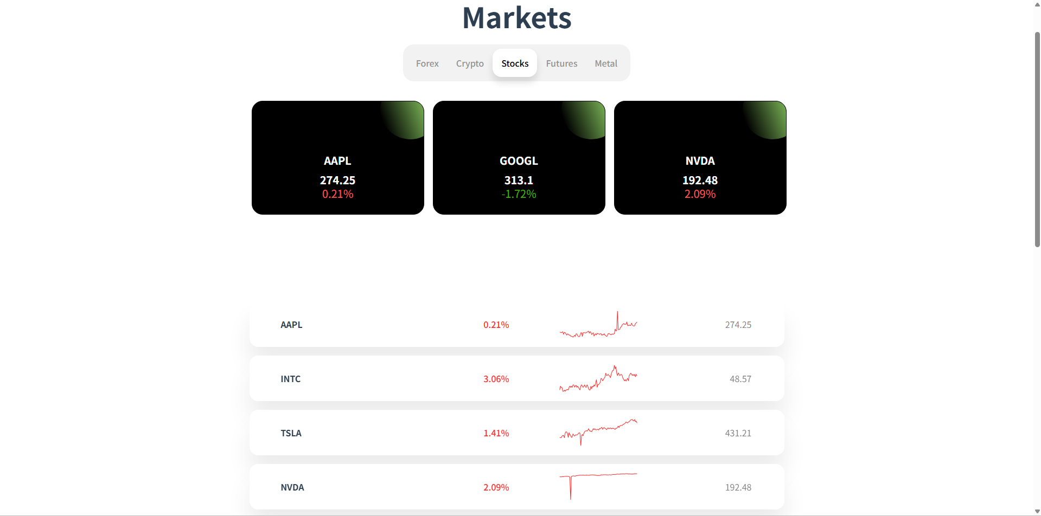
Task: Click the INTC stock row
Action: point(291,379)
